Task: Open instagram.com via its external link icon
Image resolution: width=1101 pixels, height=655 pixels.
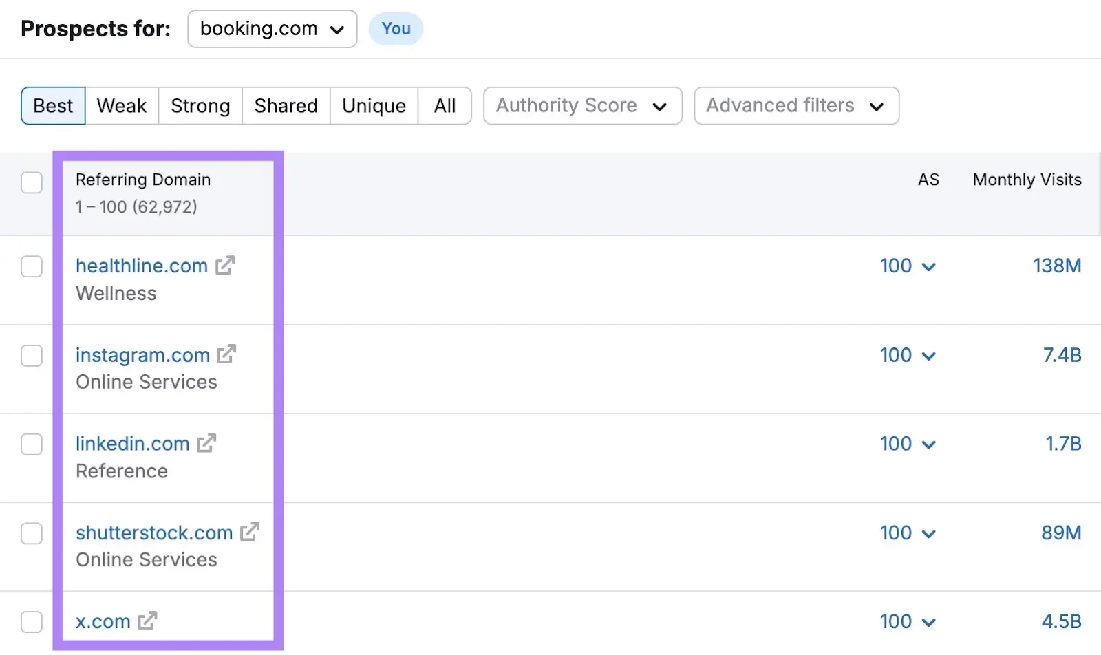Action: pos(226,354)
